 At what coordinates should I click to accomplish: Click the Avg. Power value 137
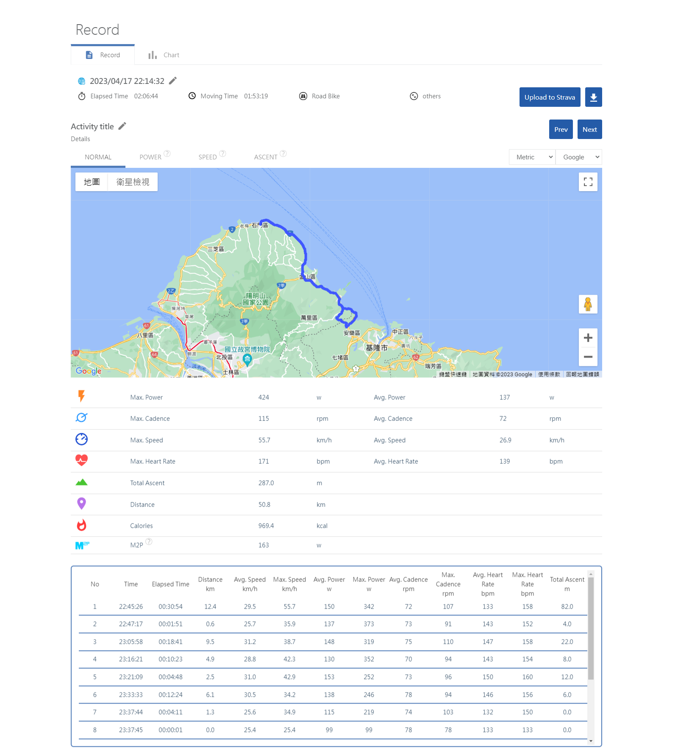505,398
